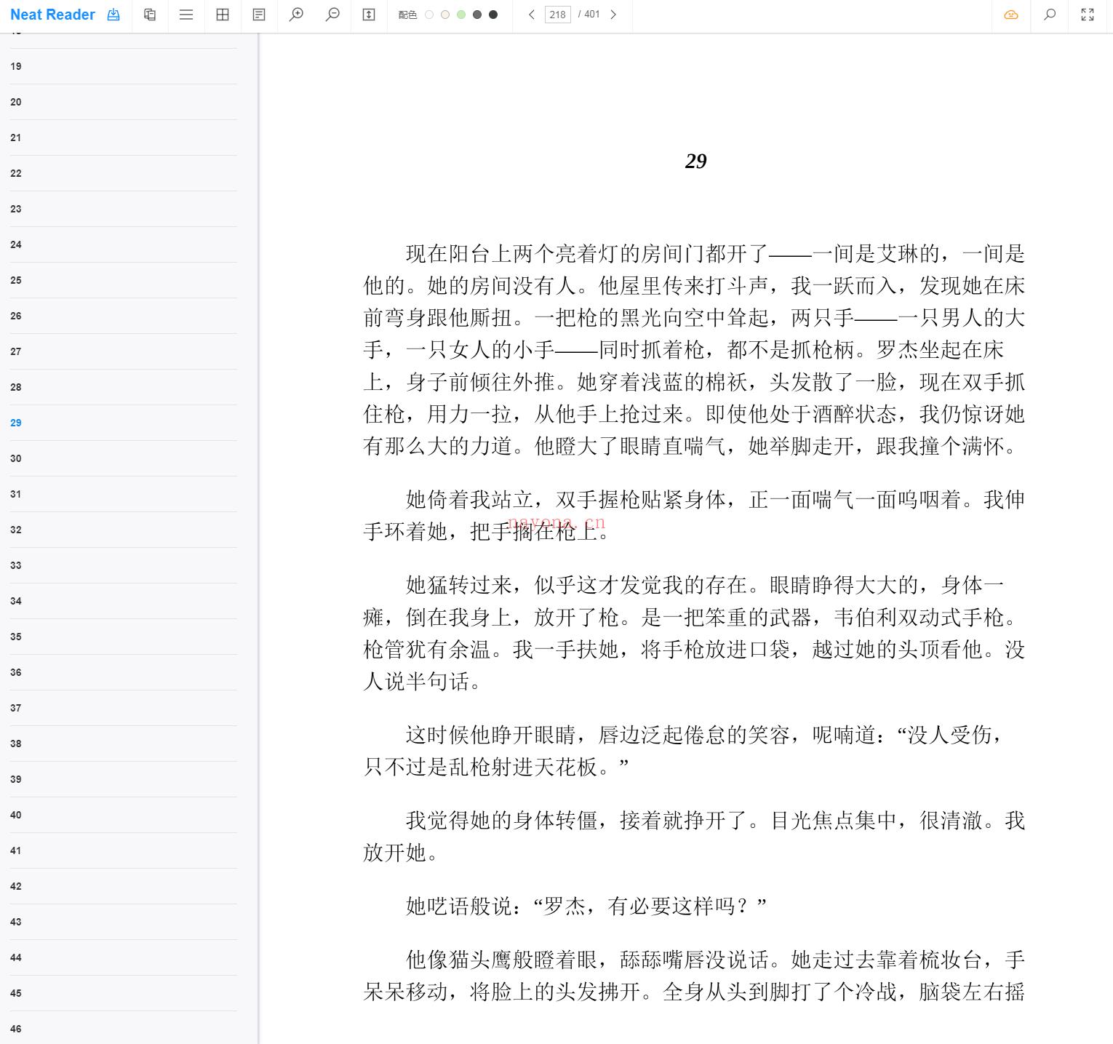Open chapter 43 in contents

click(x=124, y=922)
